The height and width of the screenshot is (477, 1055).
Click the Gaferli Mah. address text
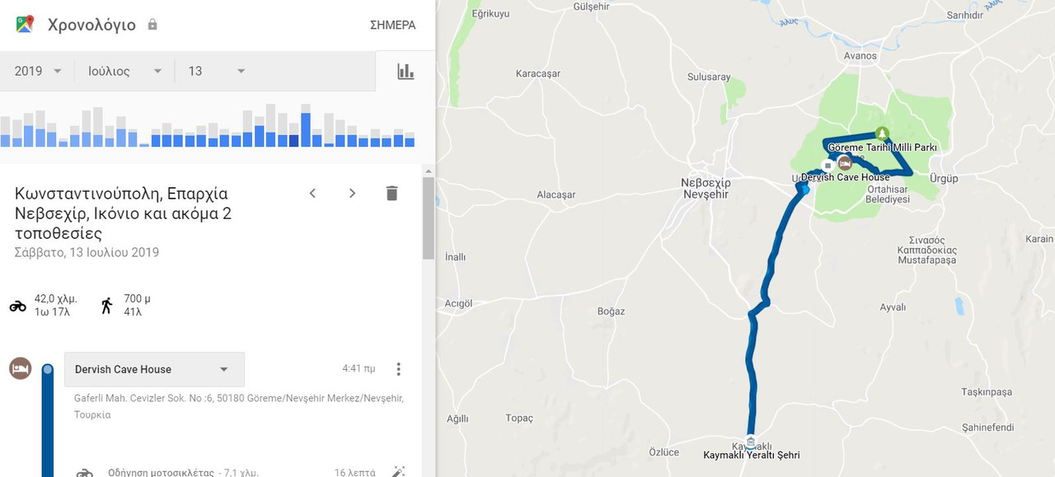[x=239, y=406]
